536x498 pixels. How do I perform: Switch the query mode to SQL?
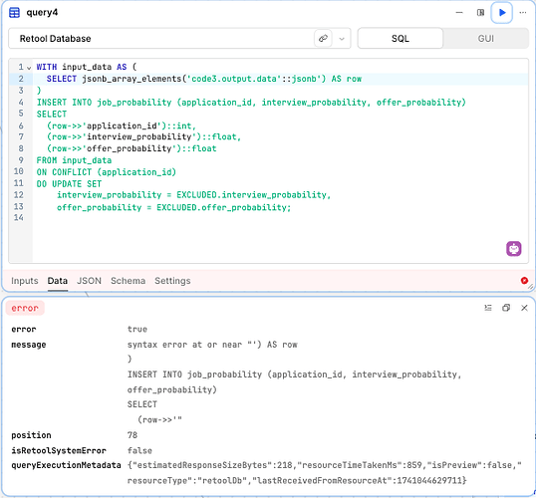[401, 38]
